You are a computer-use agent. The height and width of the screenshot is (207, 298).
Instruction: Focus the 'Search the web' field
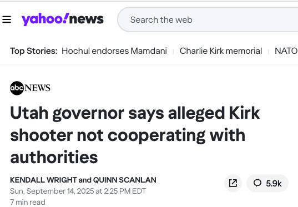pos(208,19)
